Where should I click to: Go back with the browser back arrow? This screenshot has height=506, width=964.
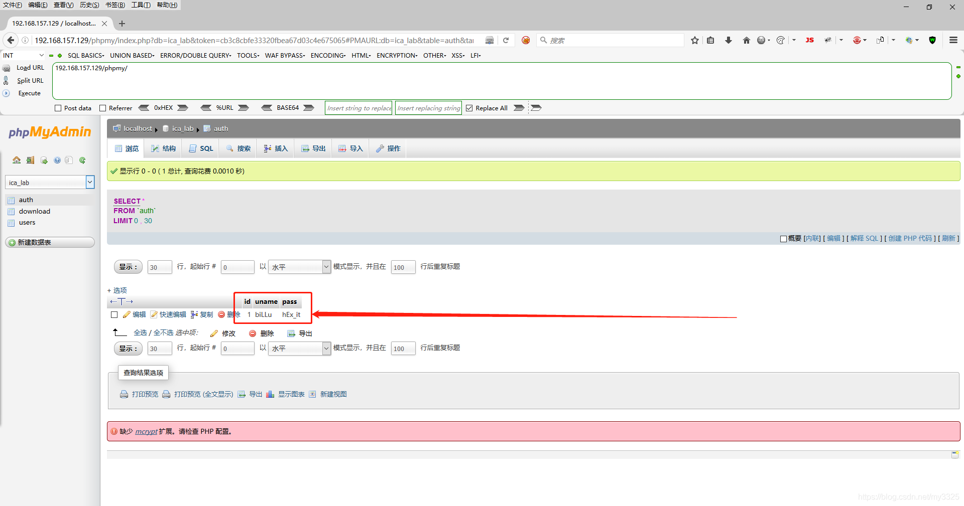pos(11,40)
